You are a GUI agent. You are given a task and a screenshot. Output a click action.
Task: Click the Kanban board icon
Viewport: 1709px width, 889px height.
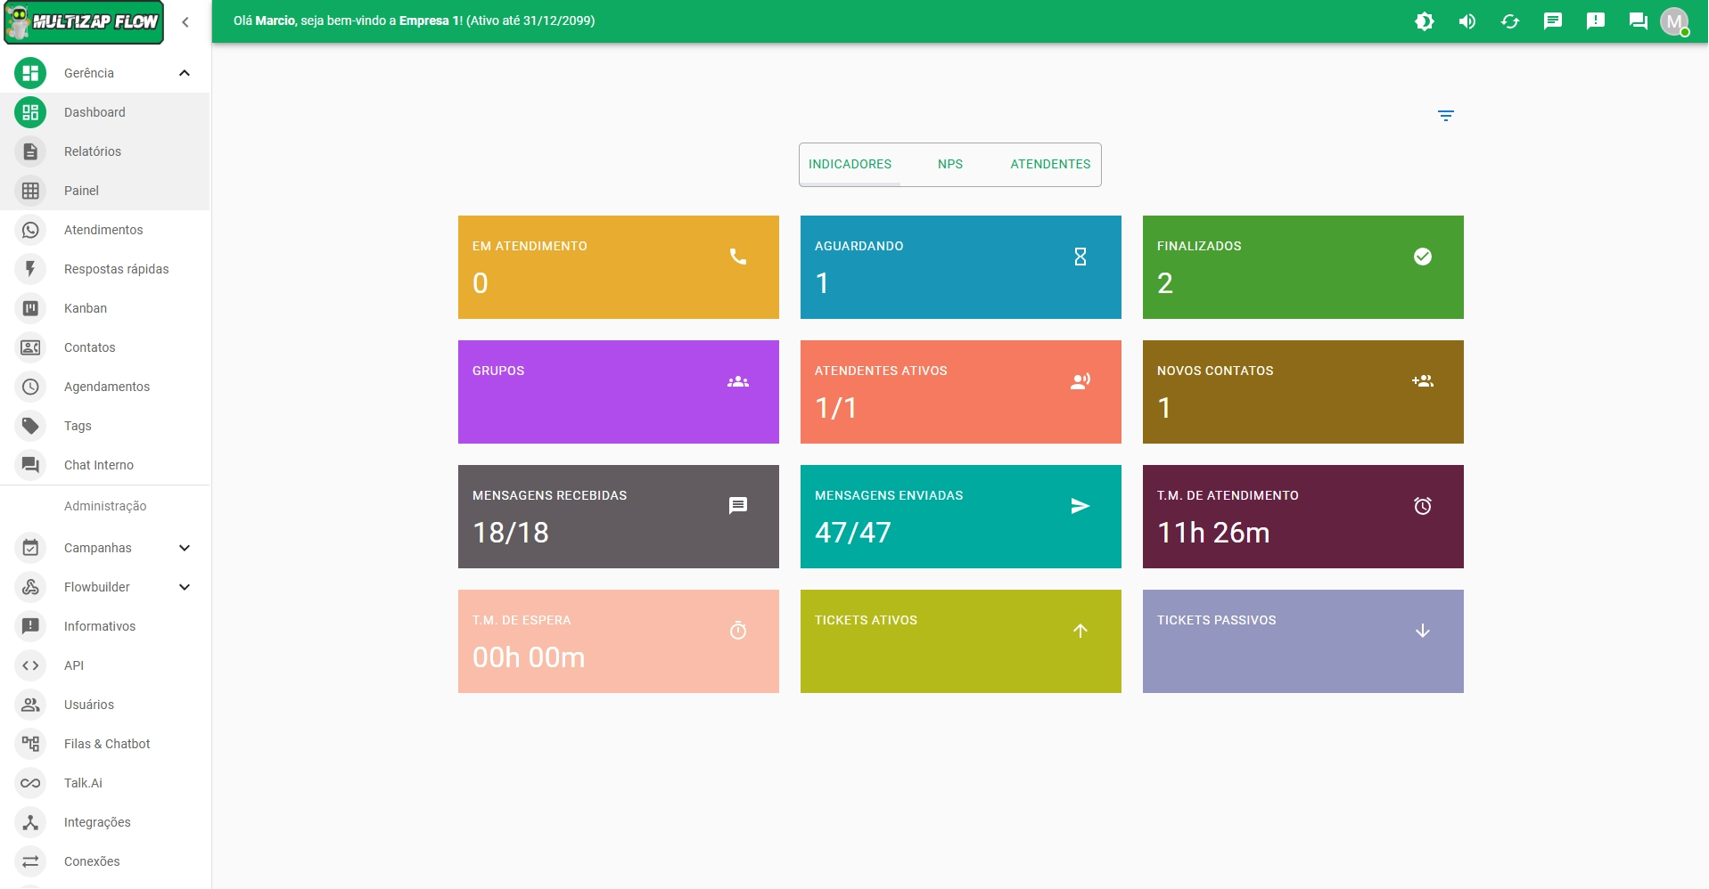(30, 308)
